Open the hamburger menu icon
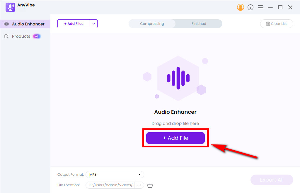The image size is (300, 193). pos(260,7)
